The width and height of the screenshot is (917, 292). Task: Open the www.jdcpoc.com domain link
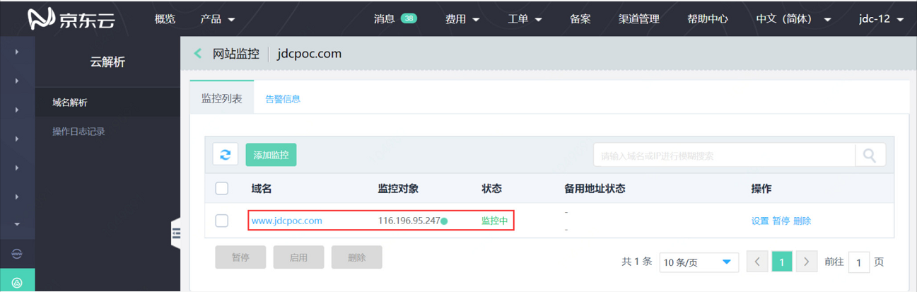pos(286,221)
